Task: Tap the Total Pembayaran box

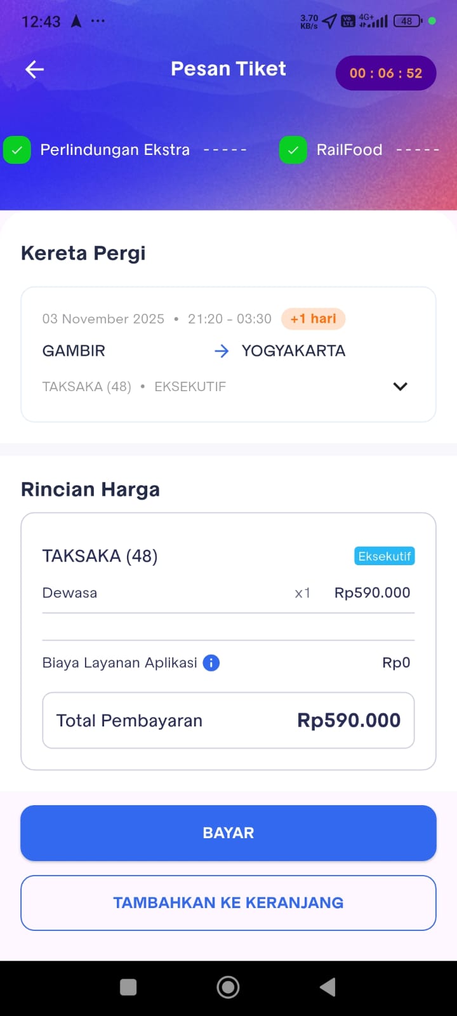Action: click(228, 720)
